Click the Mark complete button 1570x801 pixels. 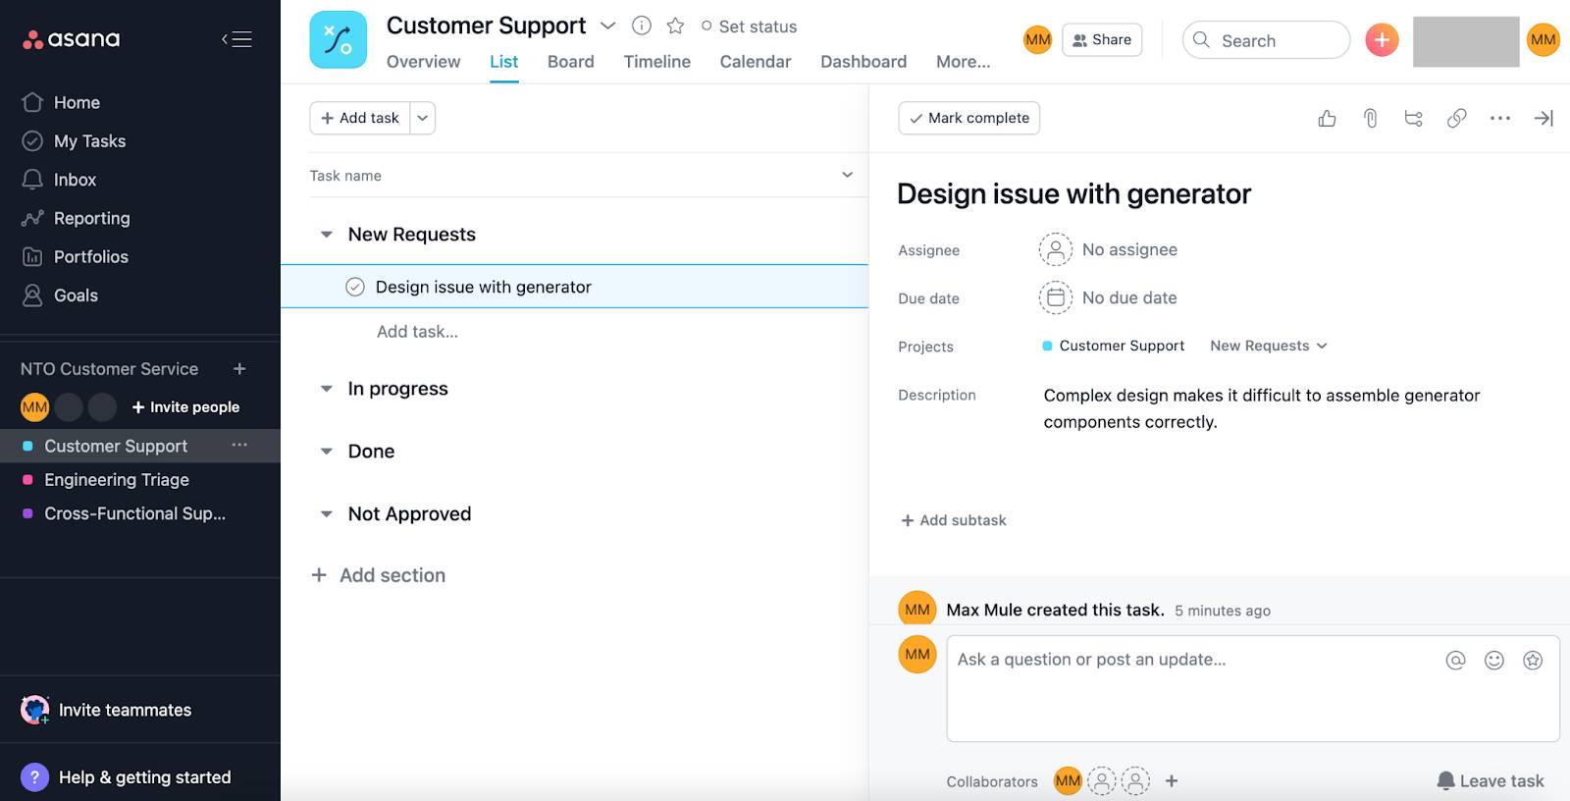click(x=968, y=118)
